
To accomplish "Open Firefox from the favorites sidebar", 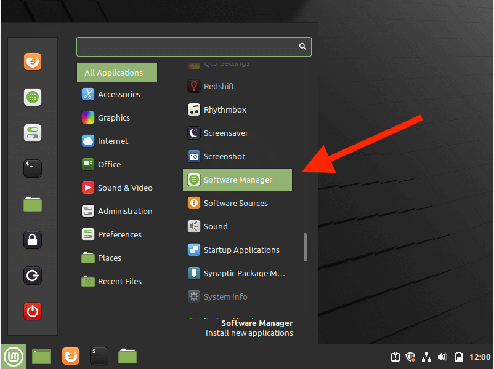I will pos(33,61).
